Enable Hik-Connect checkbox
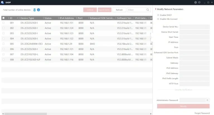Screen dimensions: 214x115 158,19
